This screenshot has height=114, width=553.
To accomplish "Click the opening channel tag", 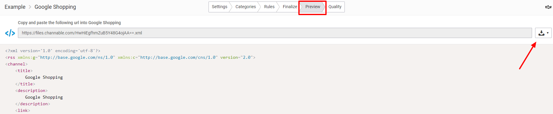I will [x=16, y=64].
